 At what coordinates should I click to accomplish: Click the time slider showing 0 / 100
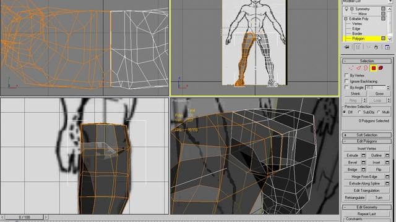coord(24,217)
